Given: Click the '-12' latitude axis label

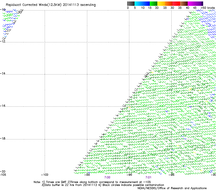Looking at the screenshot, I should coord(3,41).
